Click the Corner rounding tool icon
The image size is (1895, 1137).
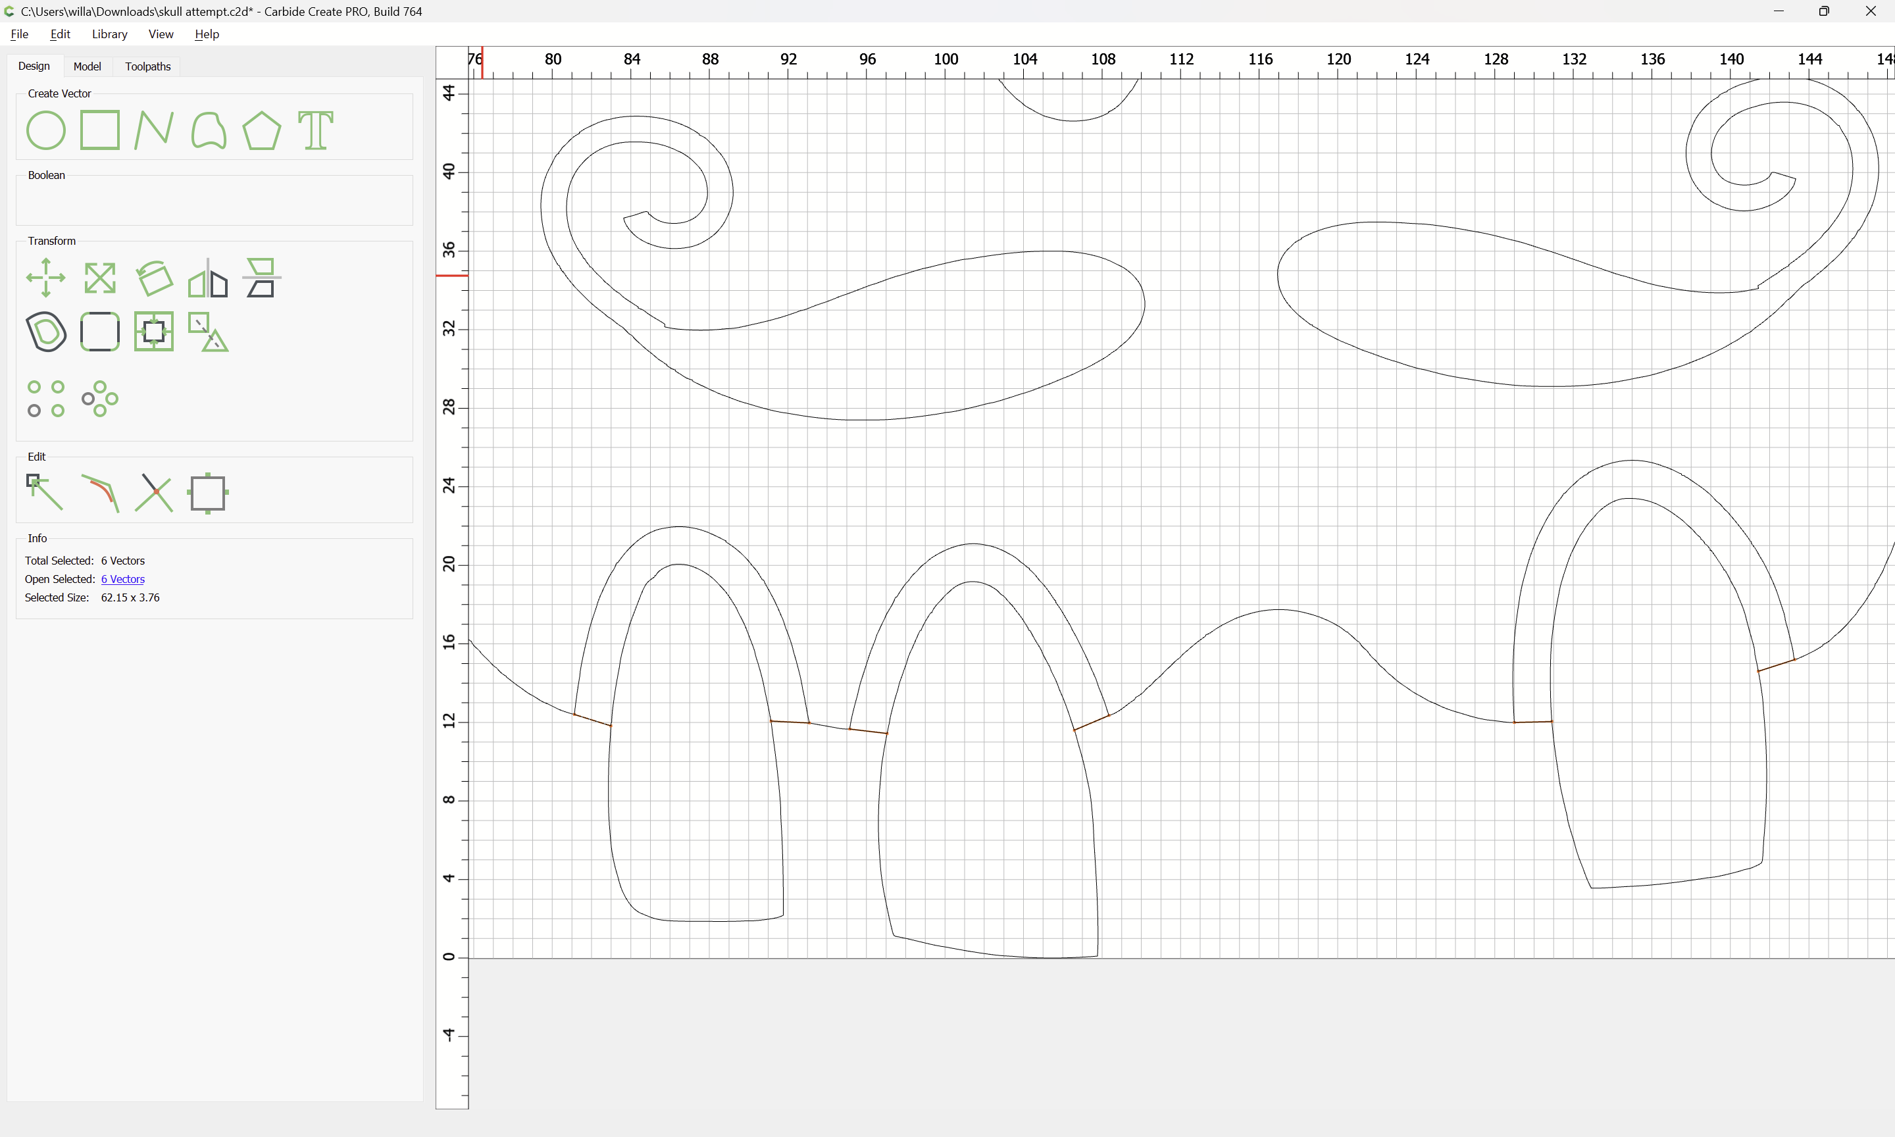tap(99, 332)
